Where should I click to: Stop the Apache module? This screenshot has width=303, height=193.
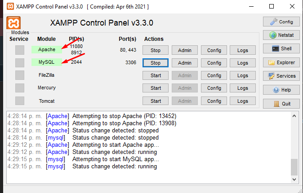[x=156, y=50]
